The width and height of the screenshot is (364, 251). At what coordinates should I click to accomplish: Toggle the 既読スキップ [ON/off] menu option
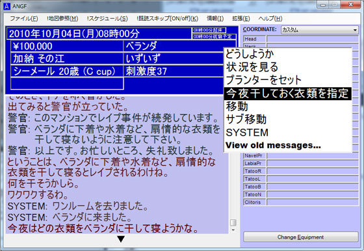point(168,18)
